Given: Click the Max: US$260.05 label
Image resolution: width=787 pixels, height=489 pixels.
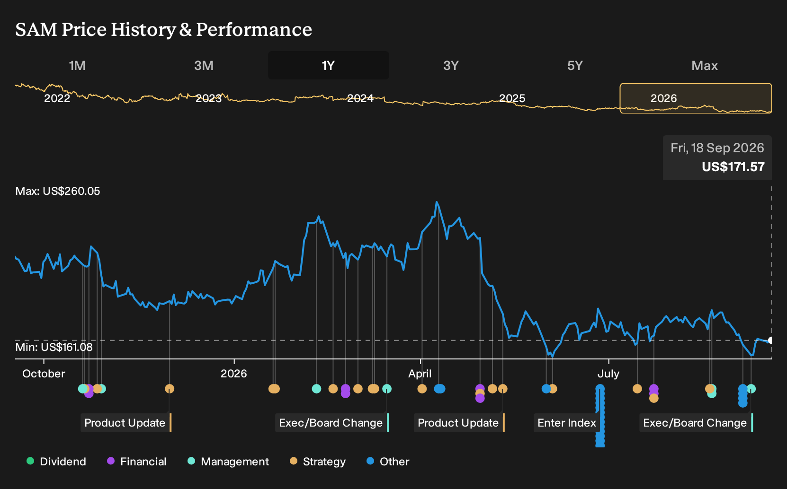Looking at the screenshot, I should 58,191.
